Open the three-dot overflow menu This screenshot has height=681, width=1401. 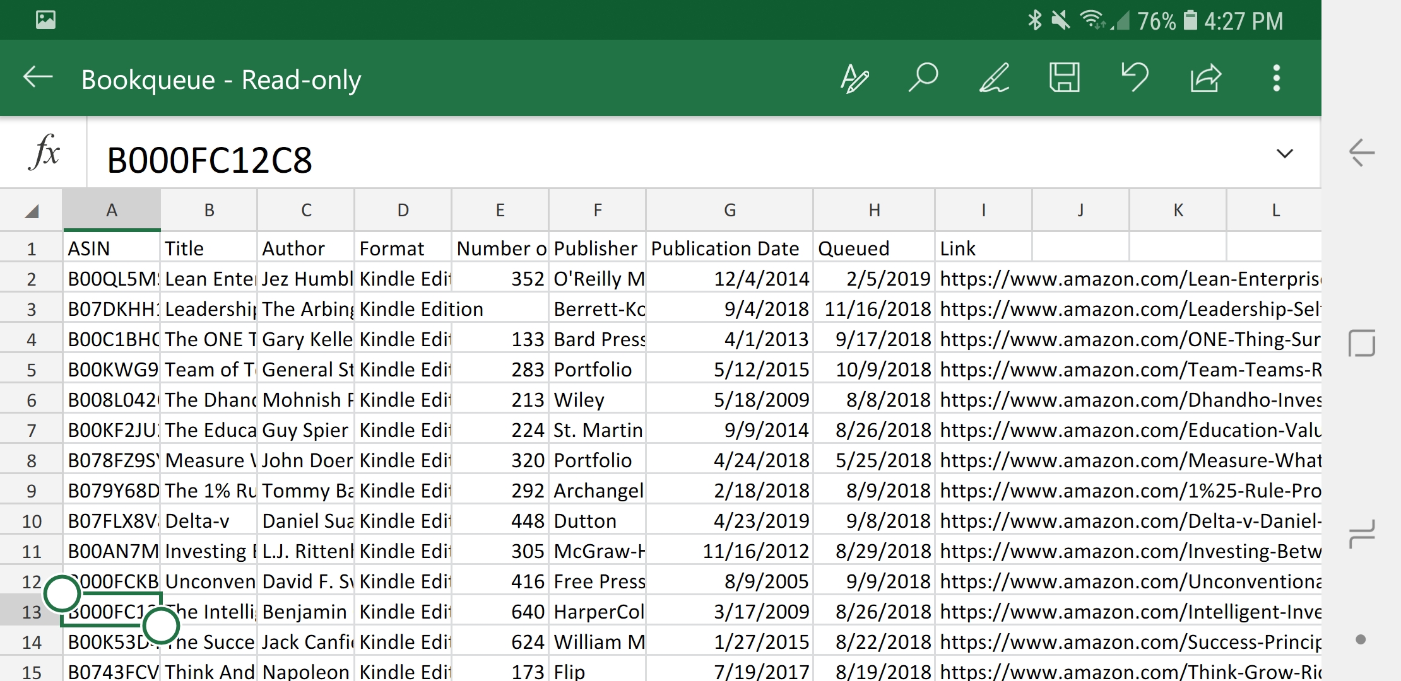pos(1276,78)
